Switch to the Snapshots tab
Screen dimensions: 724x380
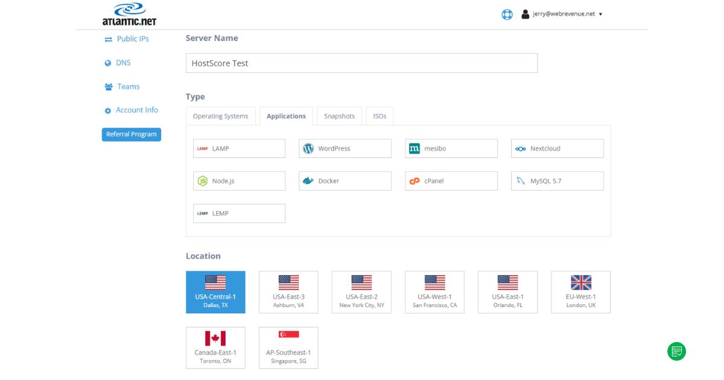(x=339, y=116)
